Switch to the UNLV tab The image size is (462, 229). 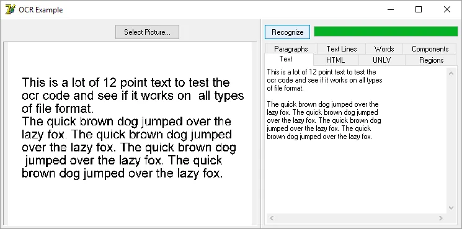381,60
